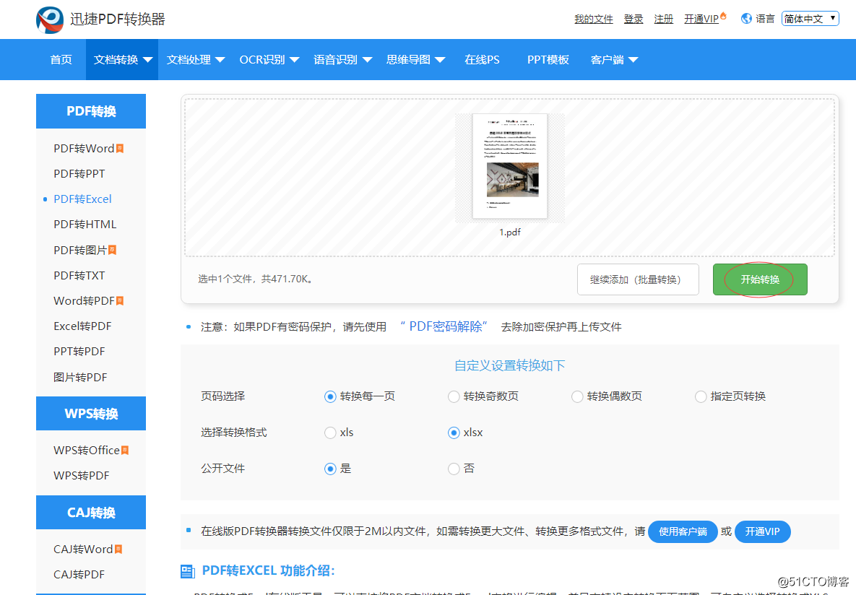Select 图片转PDF in sidebar
Viewport: 856px width, 595px height.
[x=80, y=377]
